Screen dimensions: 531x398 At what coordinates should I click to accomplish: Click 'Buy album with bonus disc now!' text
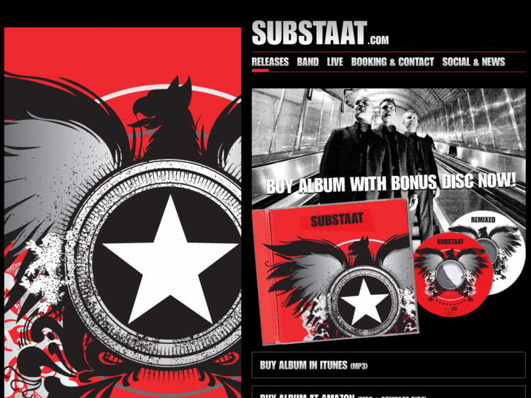pyautogui.click(x=391, y=183)
